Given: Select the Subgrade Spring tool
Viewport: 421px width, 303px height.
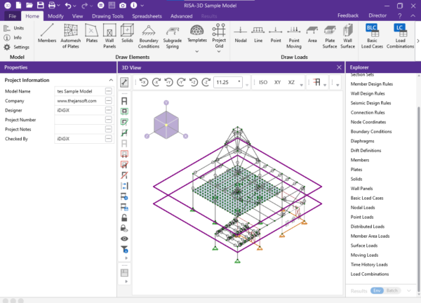Looking at the screenshot, I should point(173,36).
